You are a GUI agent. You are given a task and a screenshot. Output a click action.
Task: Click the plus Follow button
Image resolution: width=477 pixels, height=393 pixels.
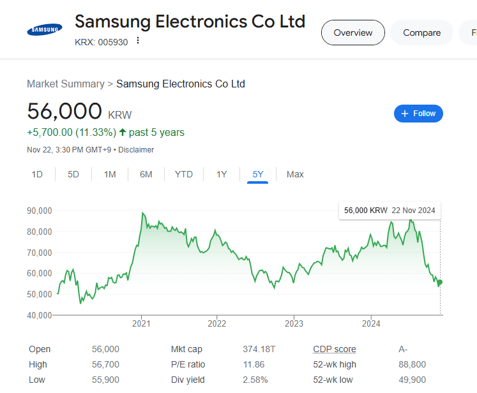coord(418,114)
